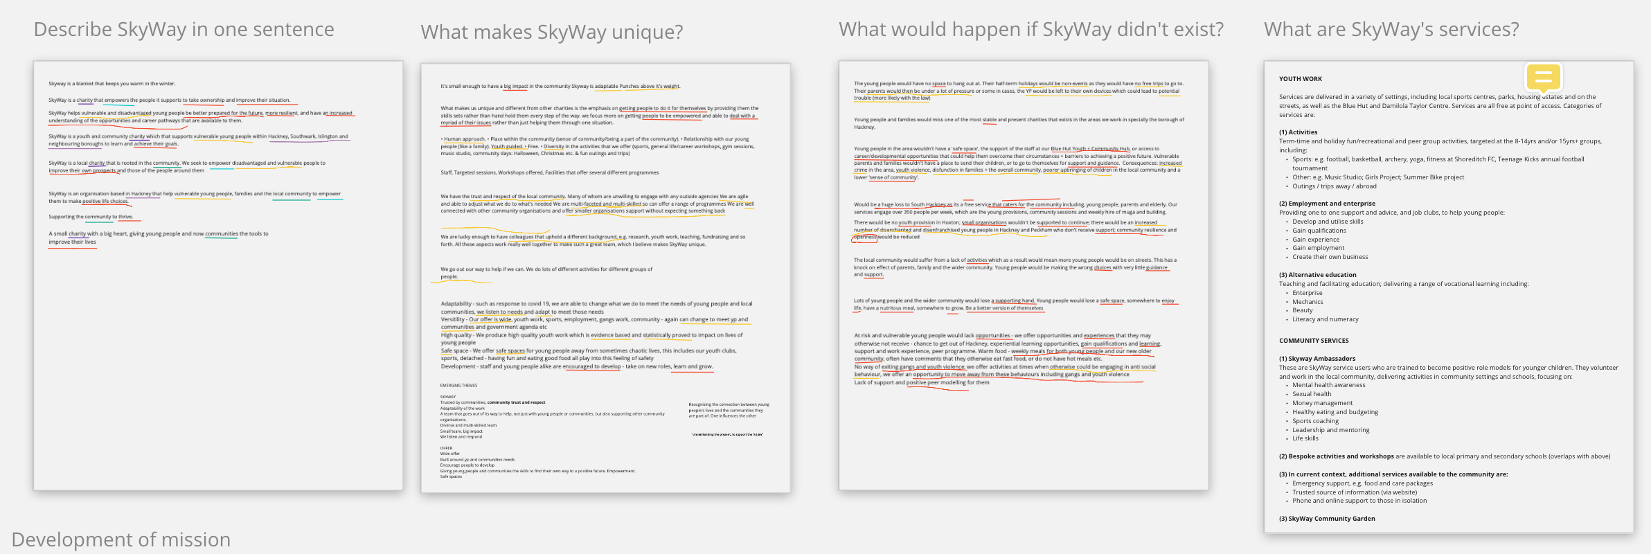The image size is (1651, 554).
Task: Click 'Phone and online support to those in isolation'
Action: point(1359,501)
